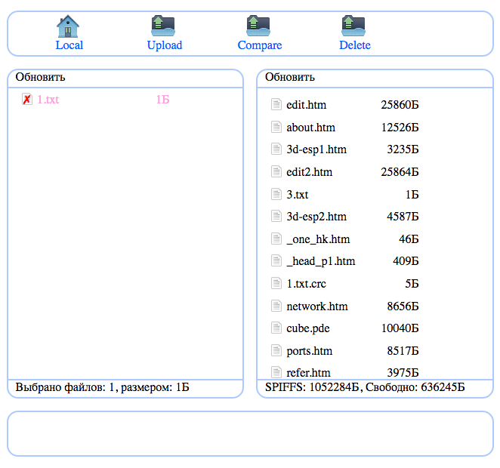Click the Delete folder icon
Image resolution: width=500 pixels, height=468 pixels.
(353, 26)
